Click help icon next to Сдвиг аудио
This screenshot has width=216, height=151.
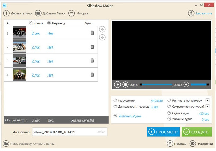[169, 113]
